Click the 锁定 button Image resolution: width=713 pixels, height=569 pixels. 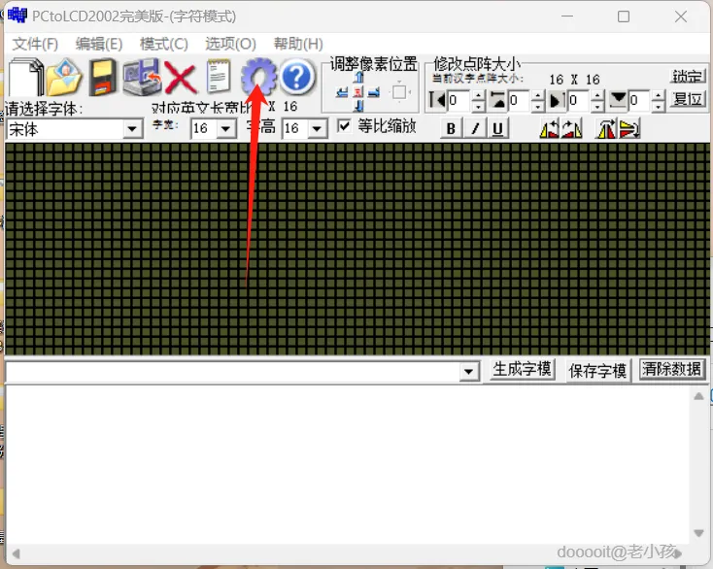(688, 76)
